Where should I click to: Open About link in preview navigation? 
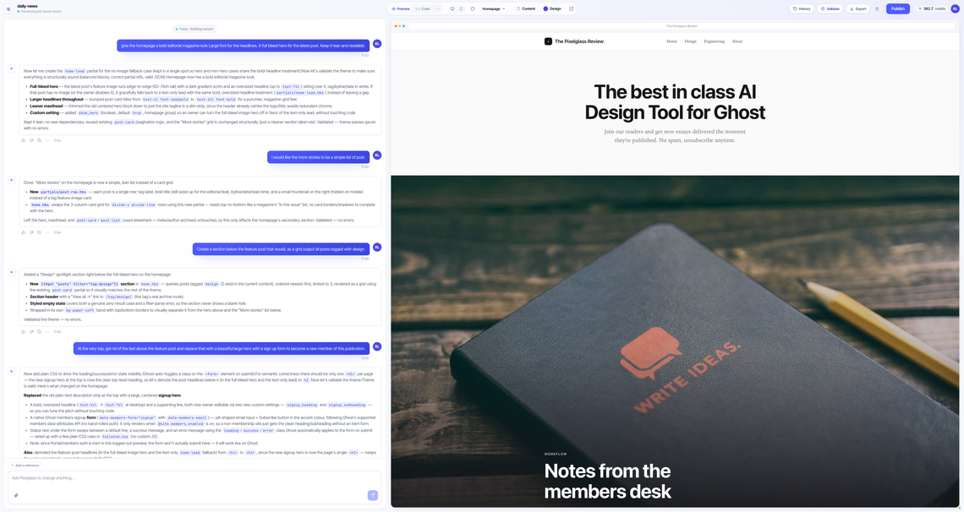[737, 41]
